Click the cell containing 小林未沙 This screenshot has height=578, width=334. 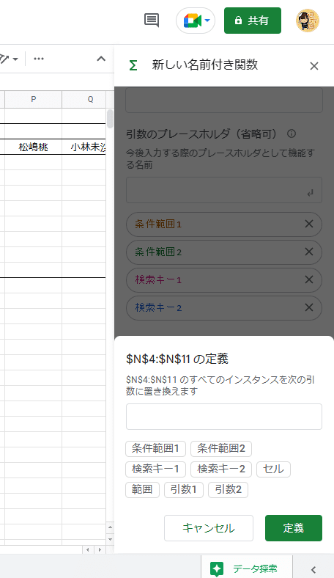coord(84,147)
